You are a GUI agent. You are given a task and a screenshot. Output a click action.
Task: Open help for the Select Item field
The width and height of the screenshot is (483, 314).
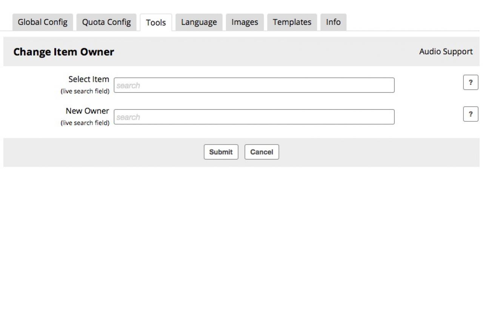(x=470, y=82)
